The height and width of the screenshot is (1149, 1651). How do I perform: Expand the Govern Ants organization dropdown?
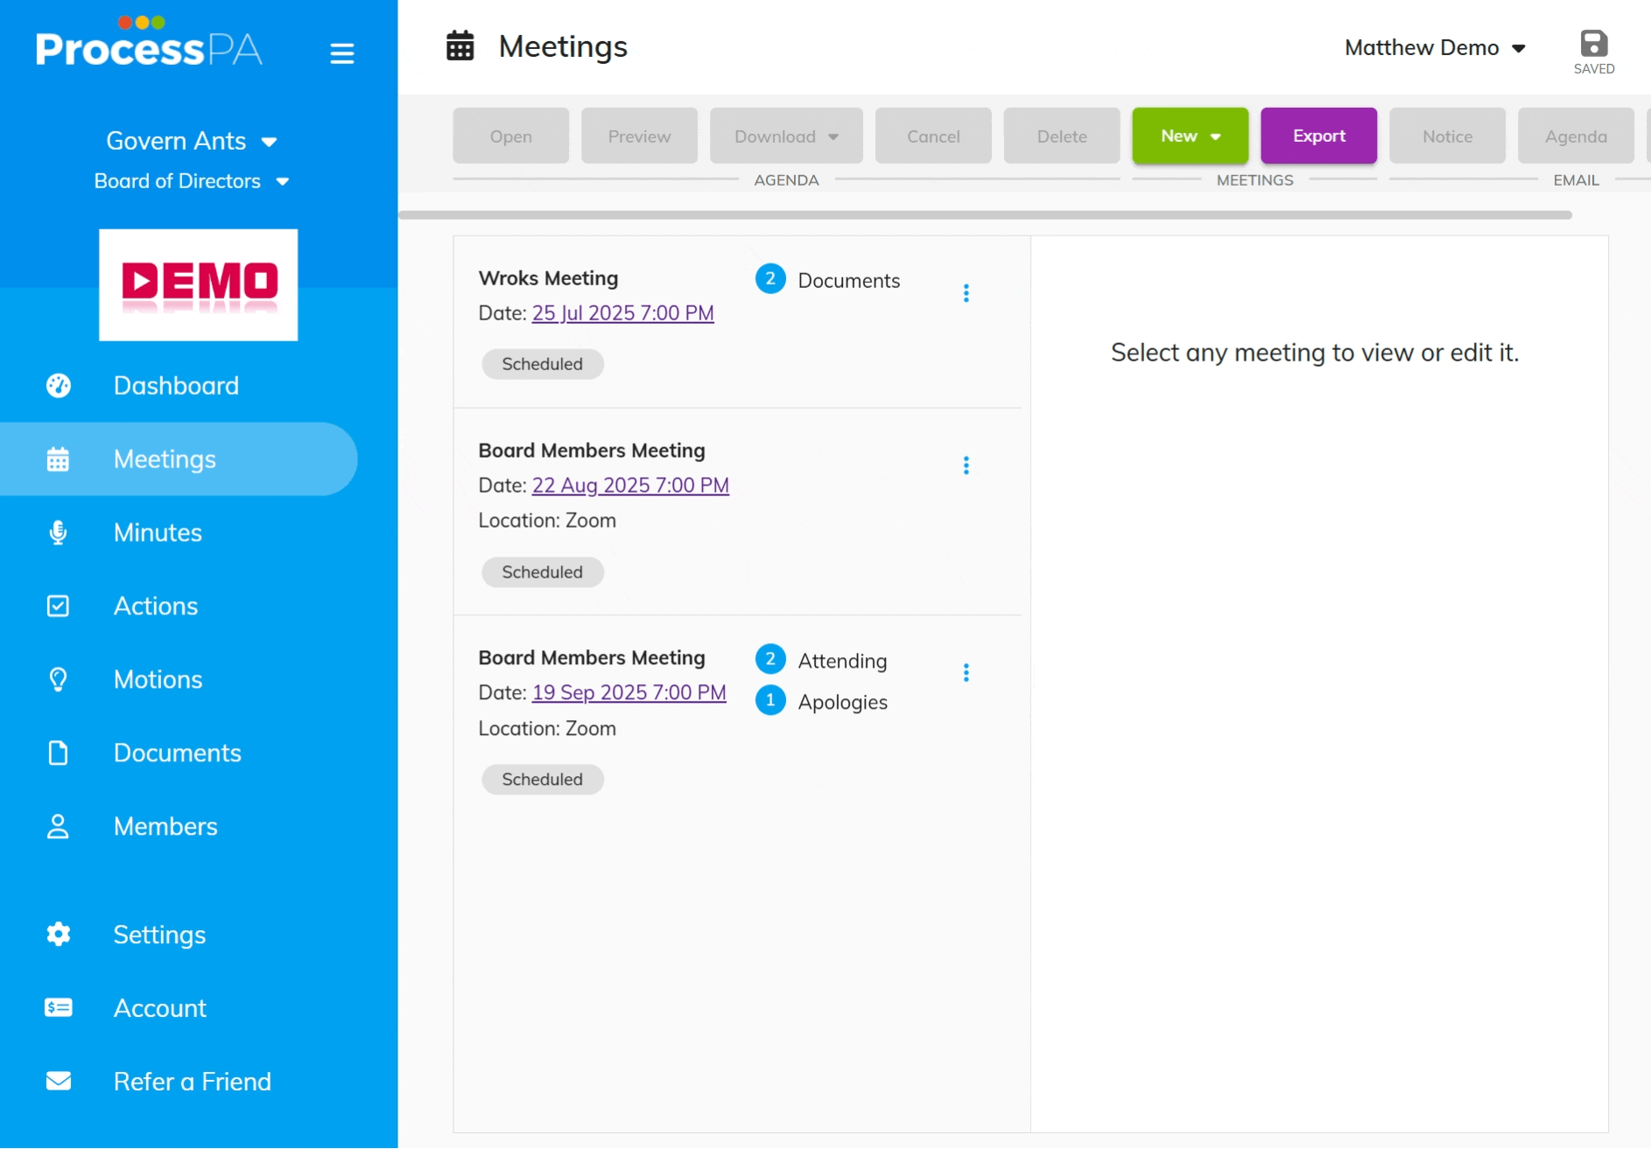point(191,141)
